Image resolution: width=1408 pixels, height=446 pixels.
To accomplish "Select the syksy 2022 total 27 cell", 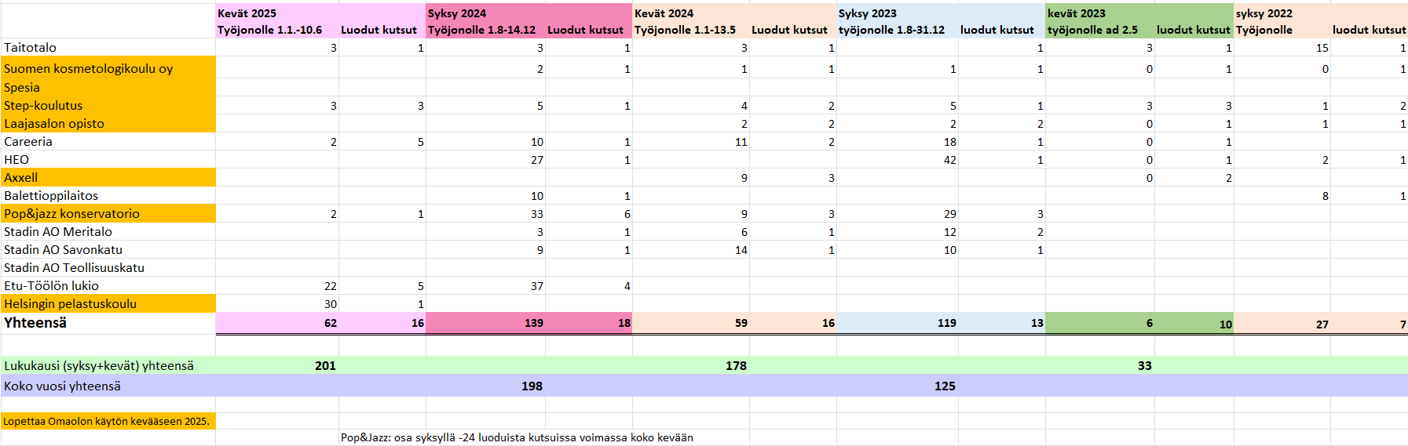I will coord(1282,324).
